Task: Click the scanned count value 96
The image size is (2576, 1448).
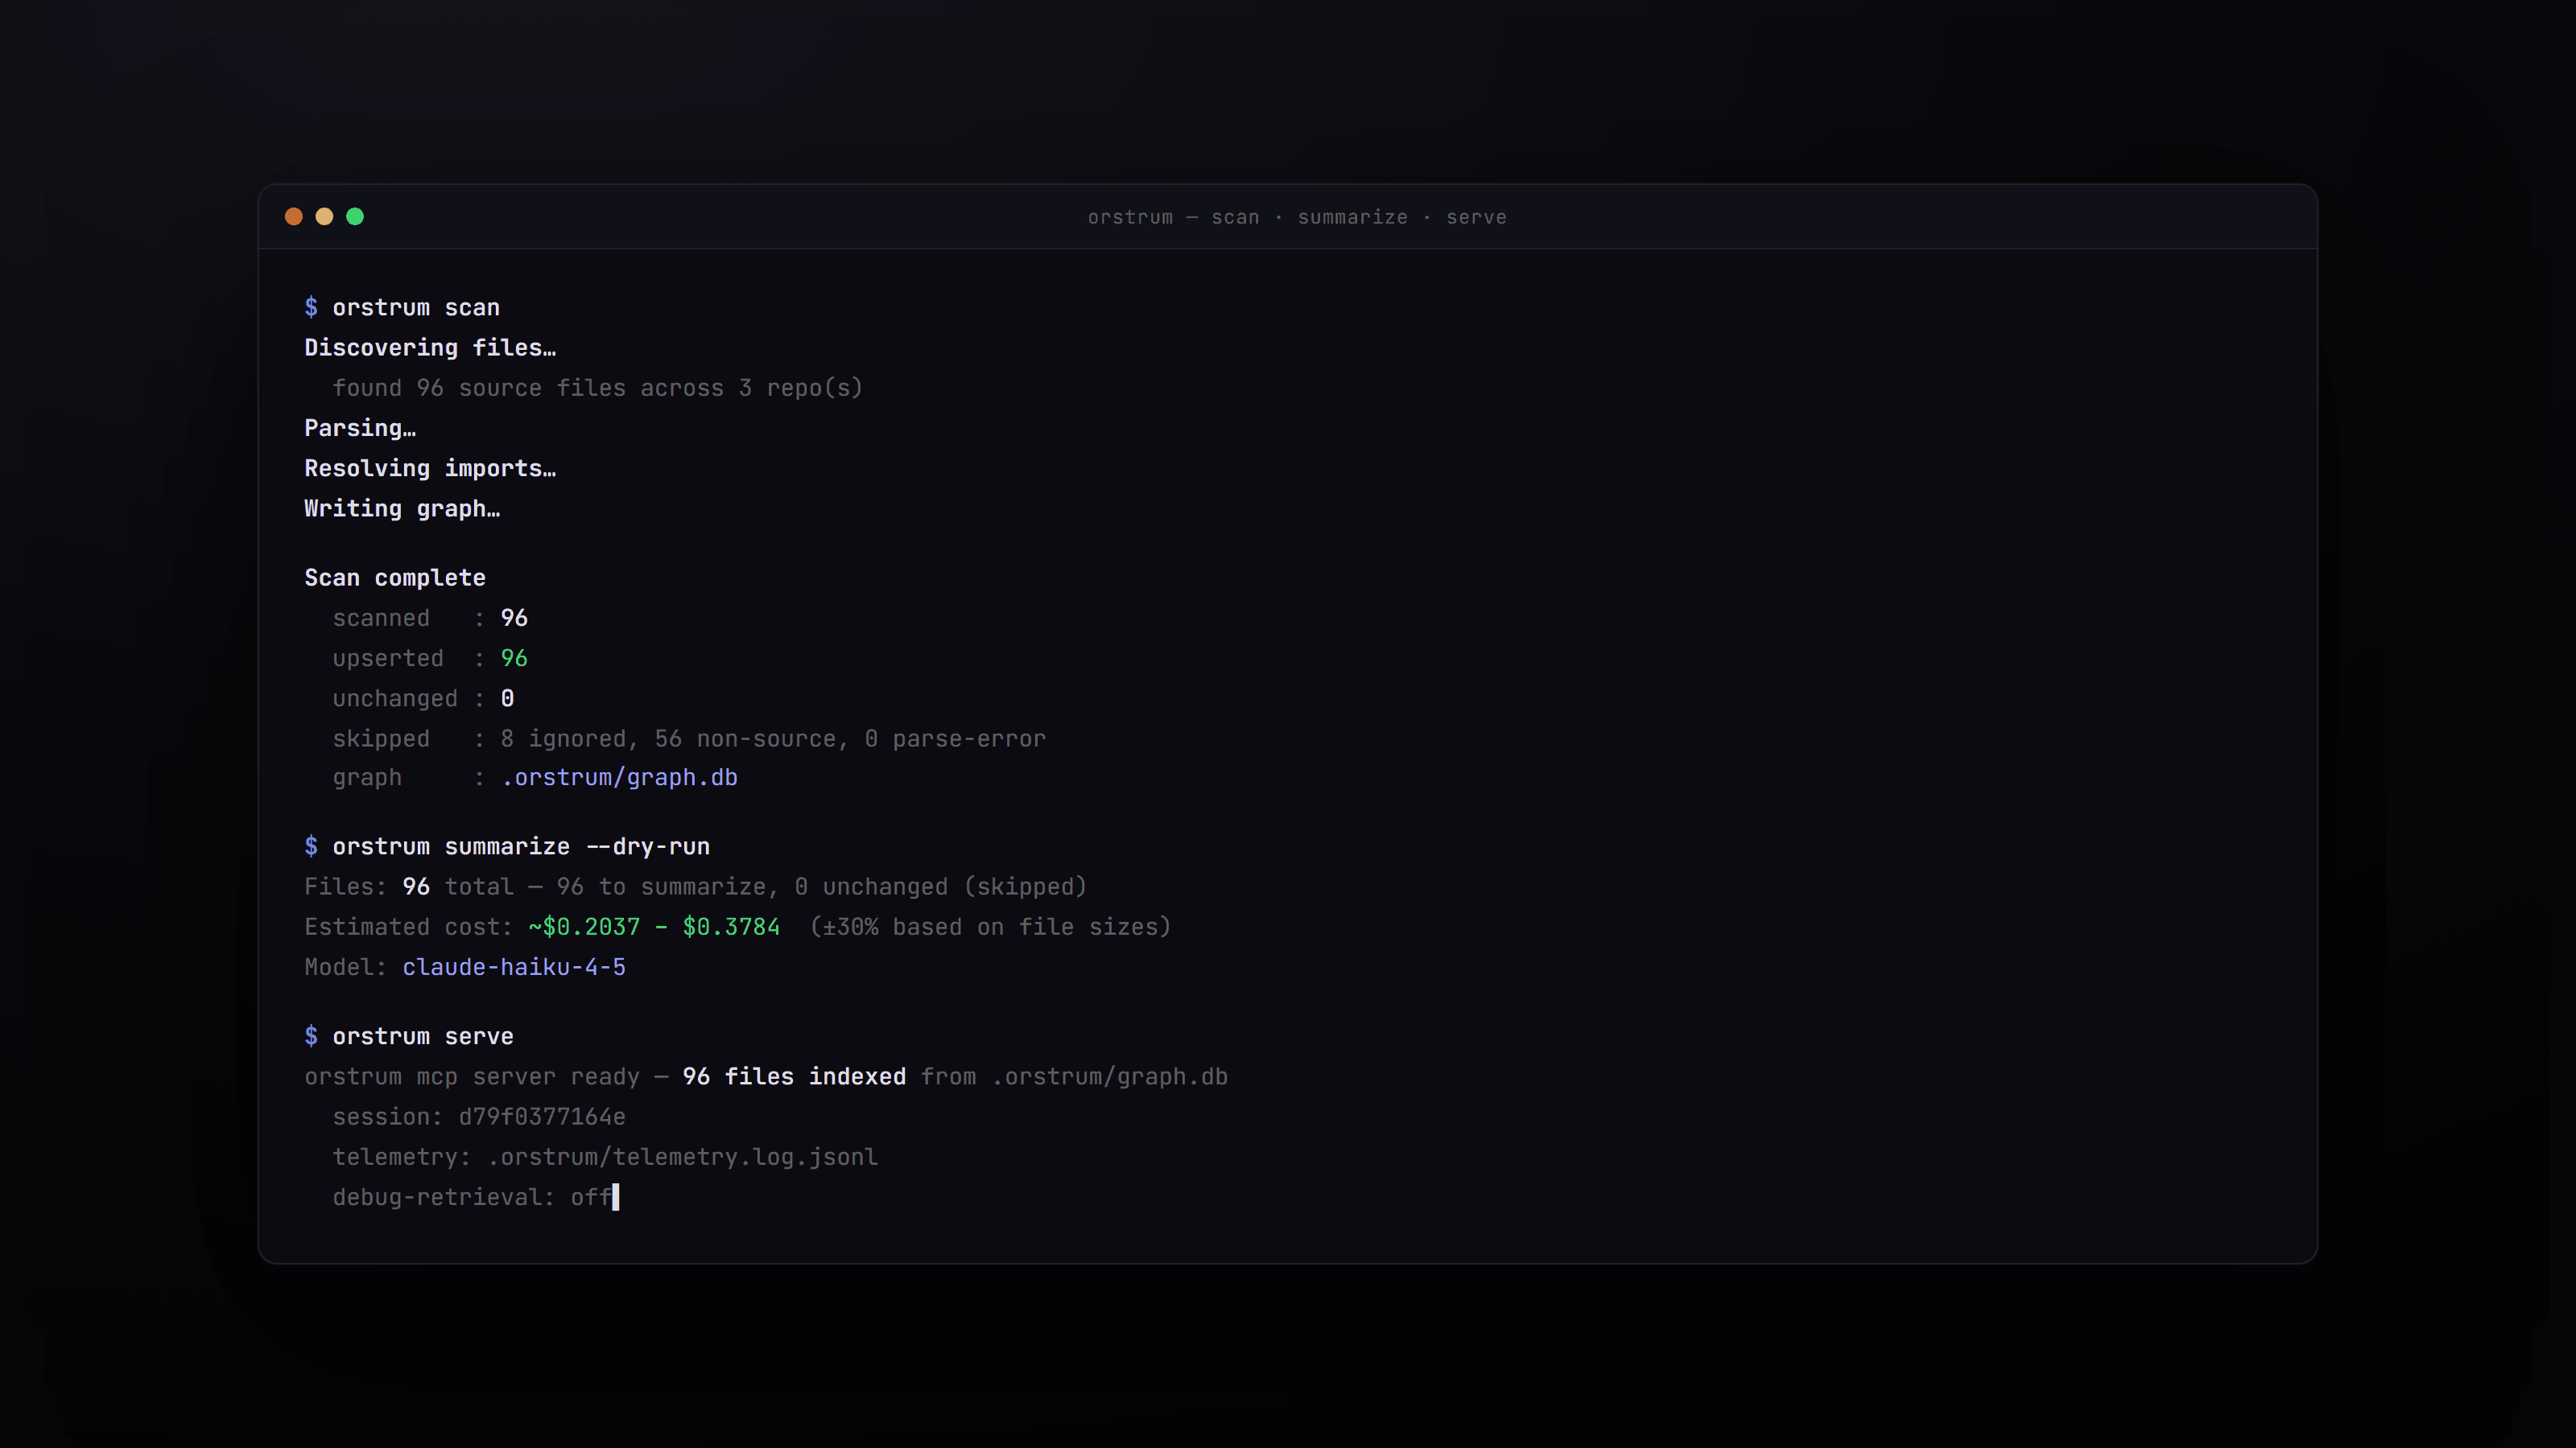Action: 514,619
